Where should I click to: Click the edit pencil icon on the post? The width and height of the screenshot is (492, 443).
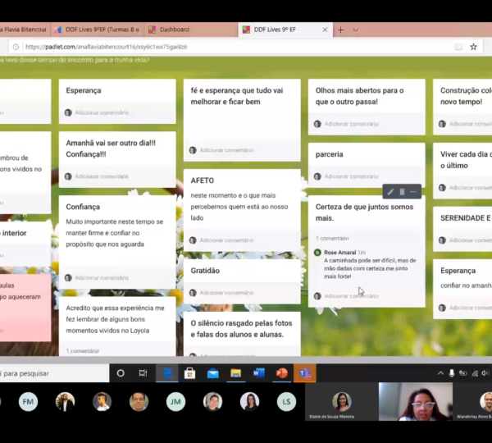(x=390, y=192)
